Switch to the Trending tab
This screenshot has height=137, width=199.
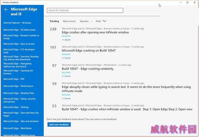(54, 21)
